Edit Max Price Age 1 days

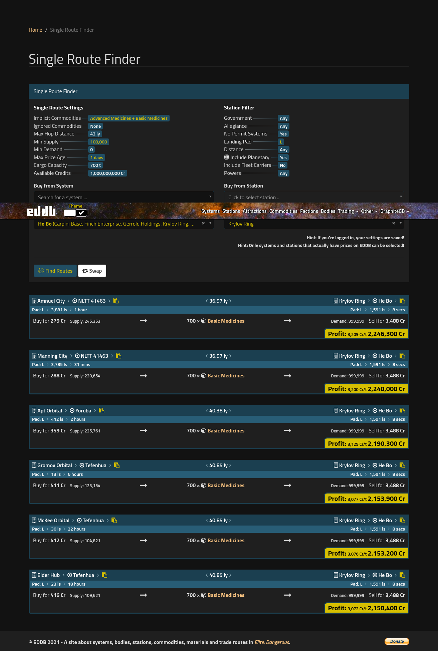coord(96,157)
